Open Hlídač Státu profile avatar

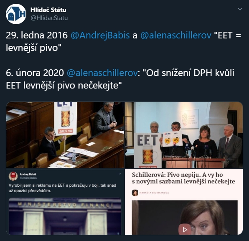click(16, 14)
